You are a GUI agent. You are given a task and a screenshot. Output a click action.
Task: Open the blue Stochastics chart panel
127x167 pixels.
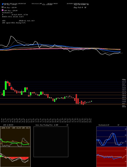pos(112,137)
